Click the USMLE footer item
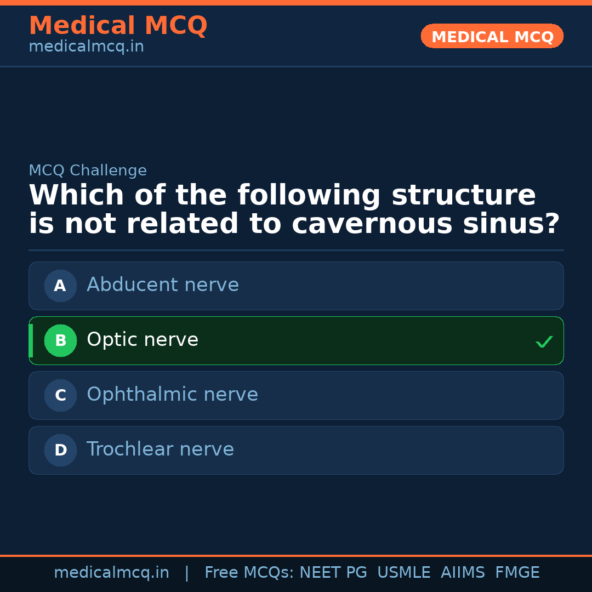 tap(404, 572)
